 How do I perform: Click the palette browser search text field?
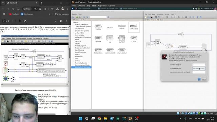(98, 17)
